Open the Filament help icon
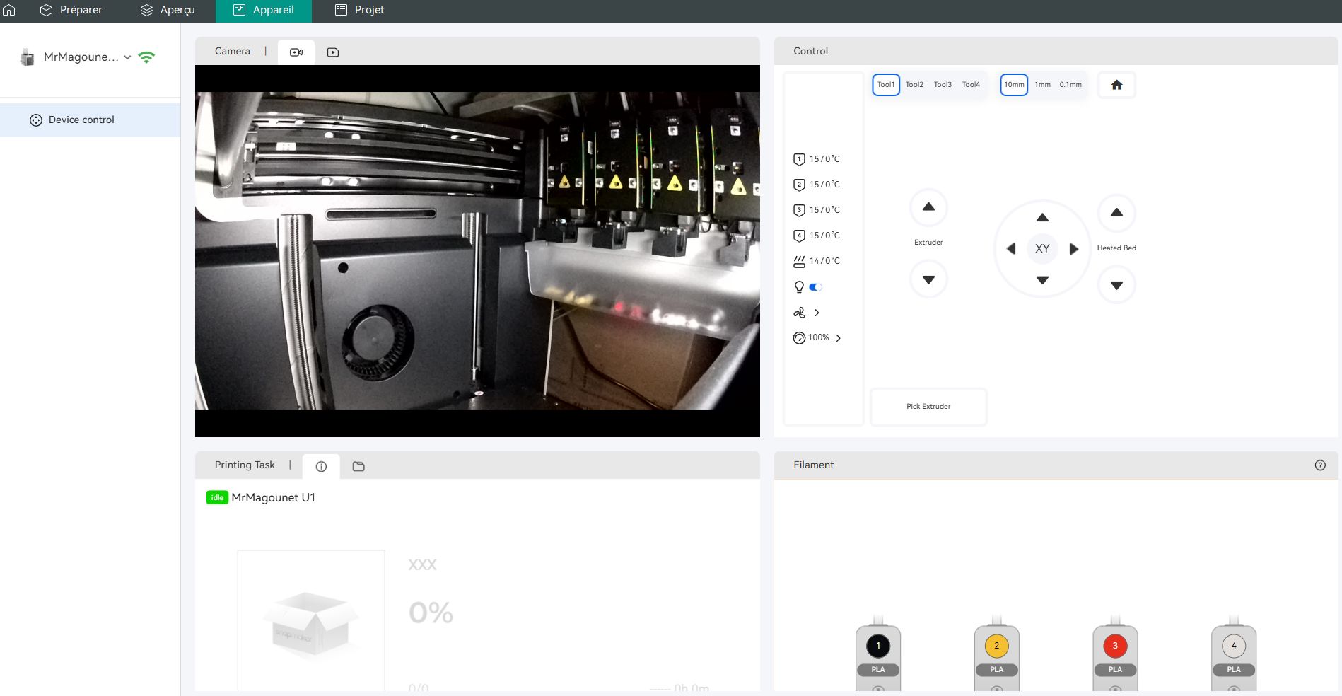The image size is (1342, 696). 1320,465
